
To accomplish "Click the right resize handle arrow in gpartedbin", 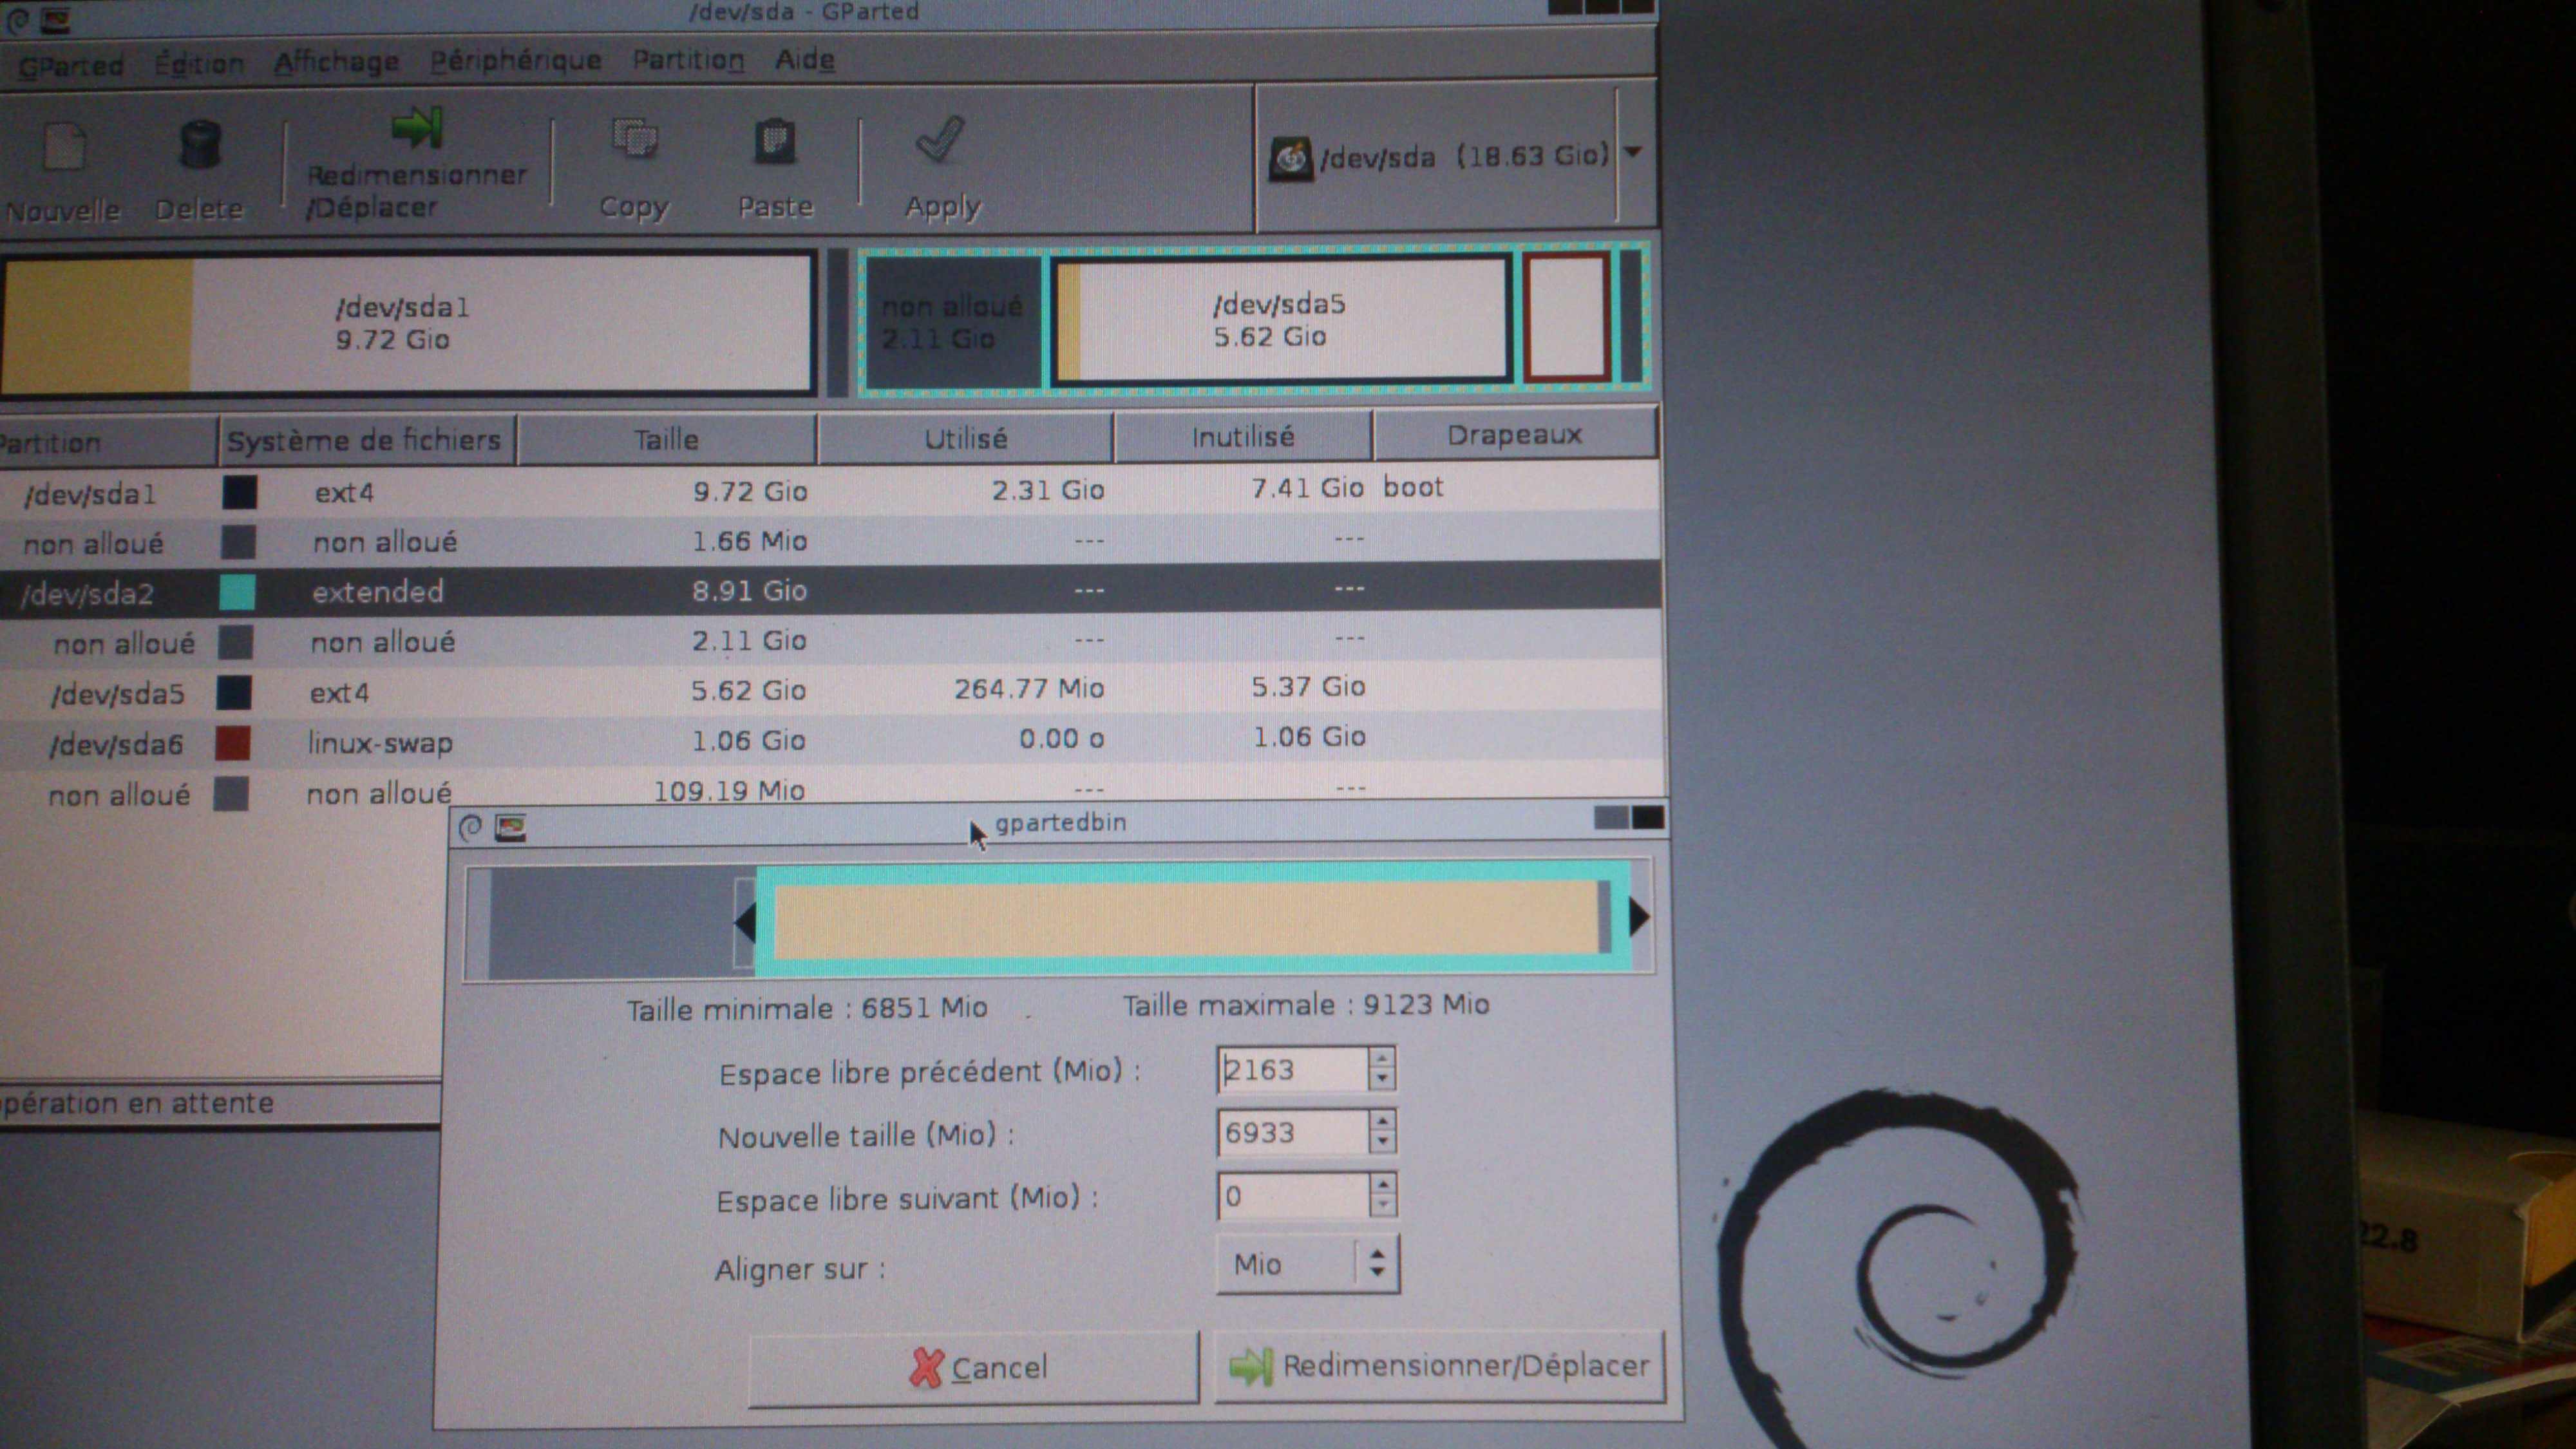I will tap(1639, 916).
